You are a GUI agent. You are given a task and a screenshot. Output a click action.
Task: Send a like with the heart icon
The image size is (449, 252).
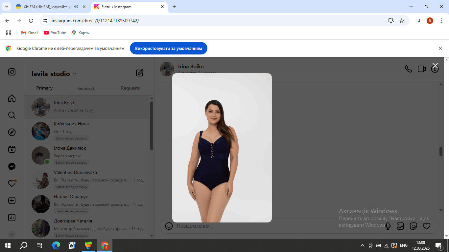pos(427,226)
